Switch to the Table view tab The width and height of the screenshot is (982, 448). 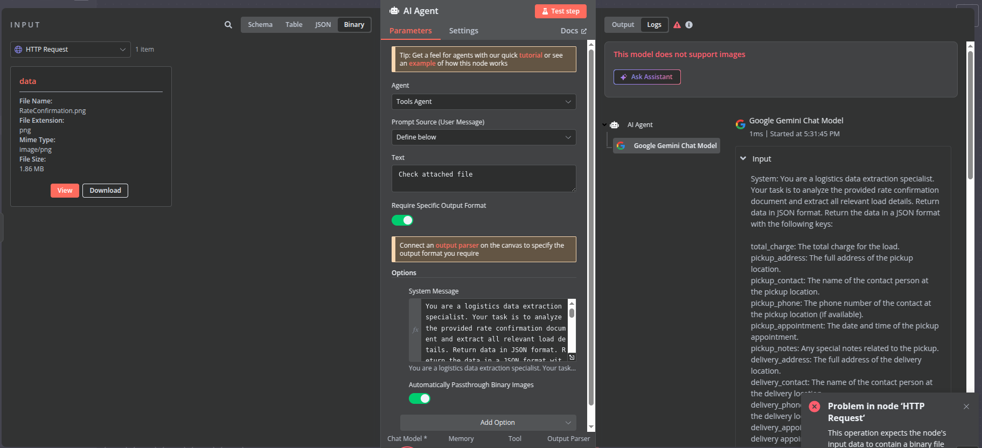tap(294, 25)
